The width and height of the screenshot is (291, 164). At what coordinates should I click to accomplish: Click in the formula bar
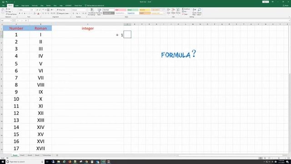coord(159,20)
